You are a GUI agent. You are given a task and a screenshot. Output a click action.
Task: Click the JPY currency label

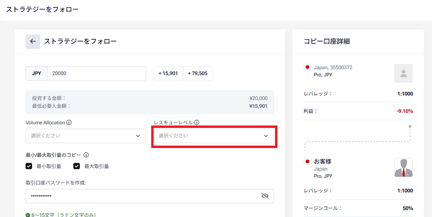click(36, 73)
